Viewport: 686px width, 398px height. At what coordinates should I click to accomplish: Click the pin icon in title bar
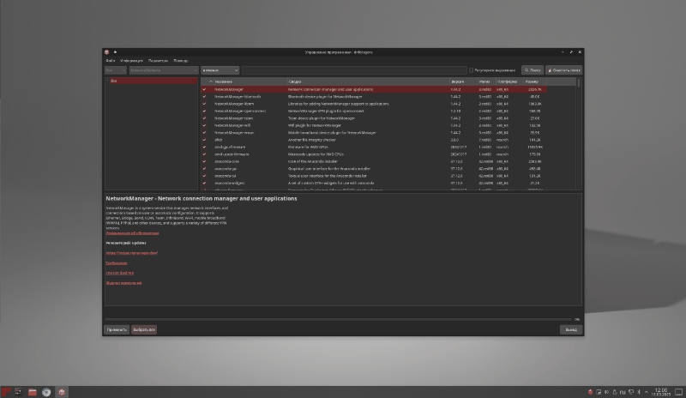115,52
